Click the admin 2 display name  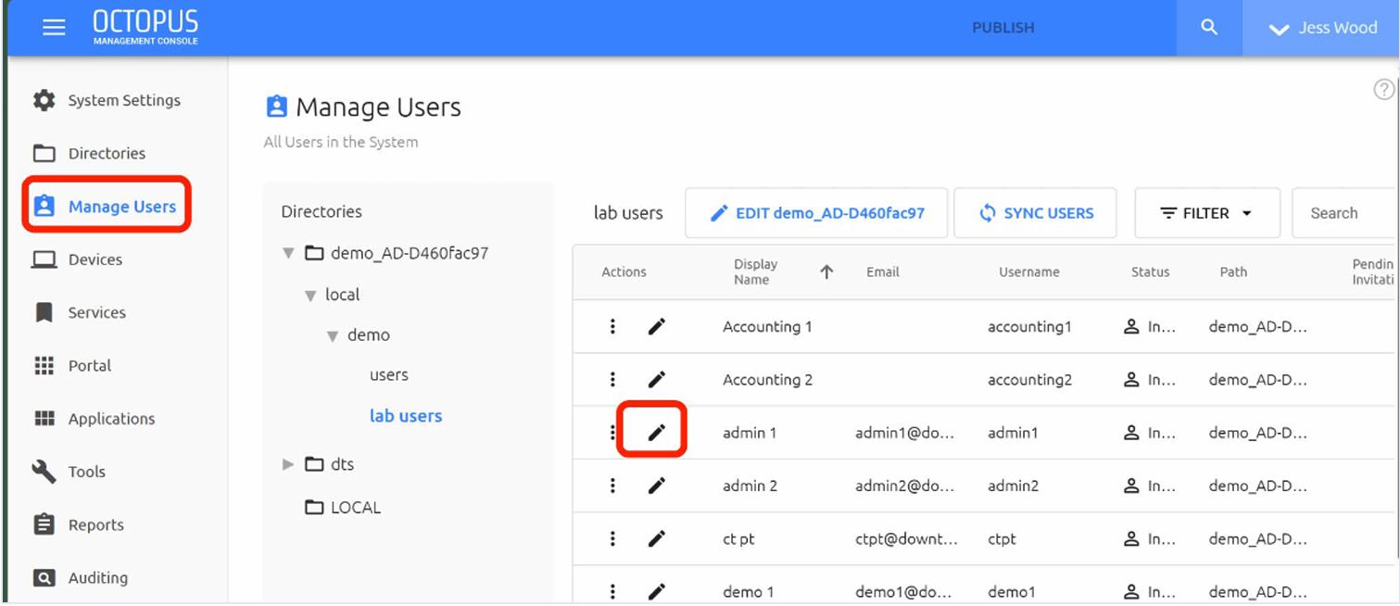[750, 486]
